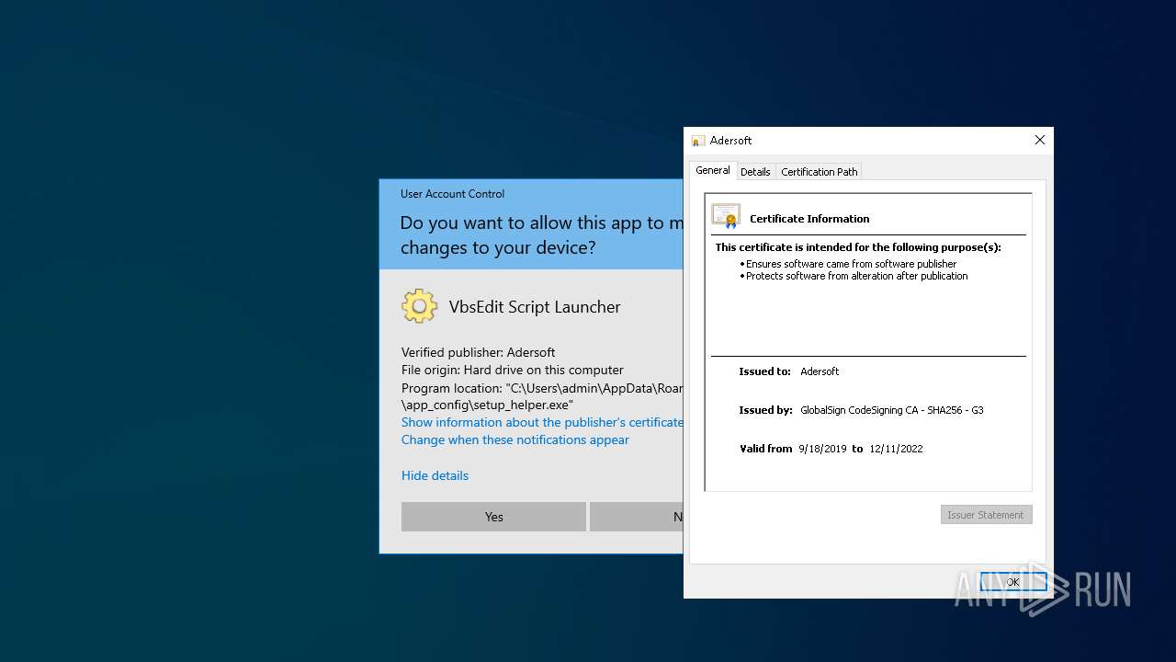Viewport: 1176px width, 662px height.
Task: Click Verified publisher: Adersoft text
Action: coord(478,352)
